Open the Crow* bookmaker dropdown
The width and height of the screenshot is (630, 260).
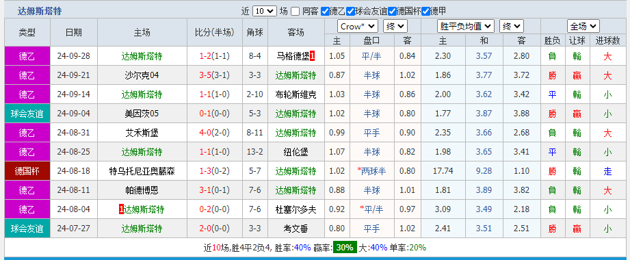pos(358,27)
